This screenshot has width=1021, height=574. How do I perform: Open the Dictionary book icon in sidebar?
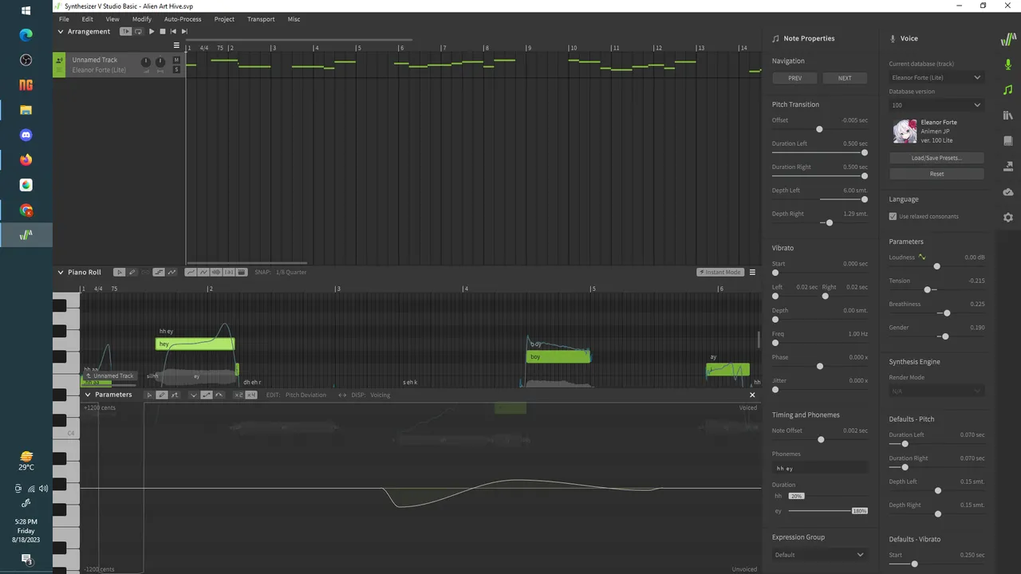click(x=1008, y=141)
